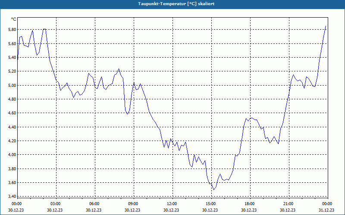Click the 00:00 label above 31.12.23
The image size is (345, 215).
(x=327, y=204)
